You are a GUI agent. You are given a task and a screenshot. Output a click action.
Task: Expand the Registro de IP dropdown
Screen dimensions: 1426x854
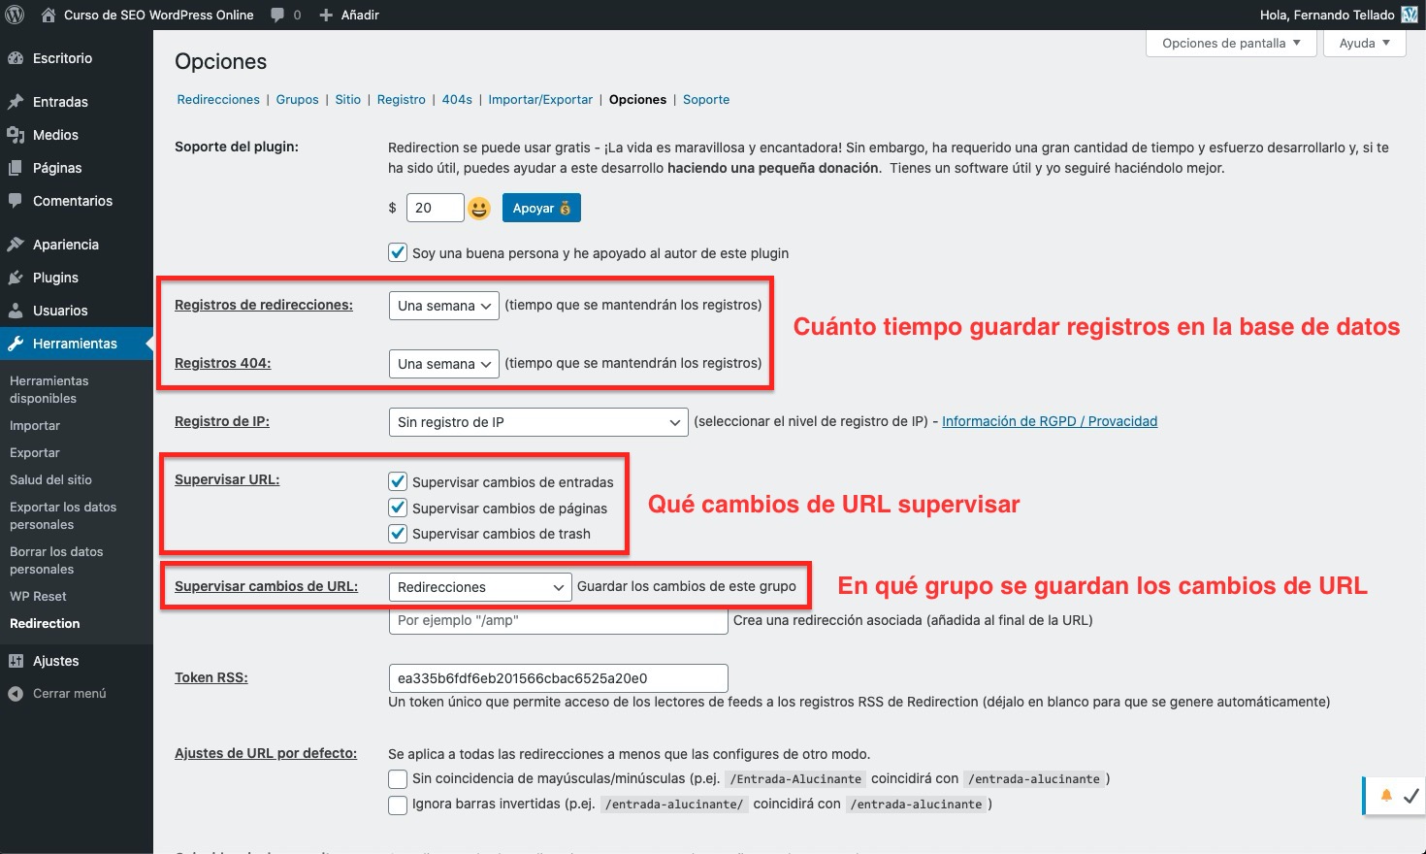click(537, 422)
